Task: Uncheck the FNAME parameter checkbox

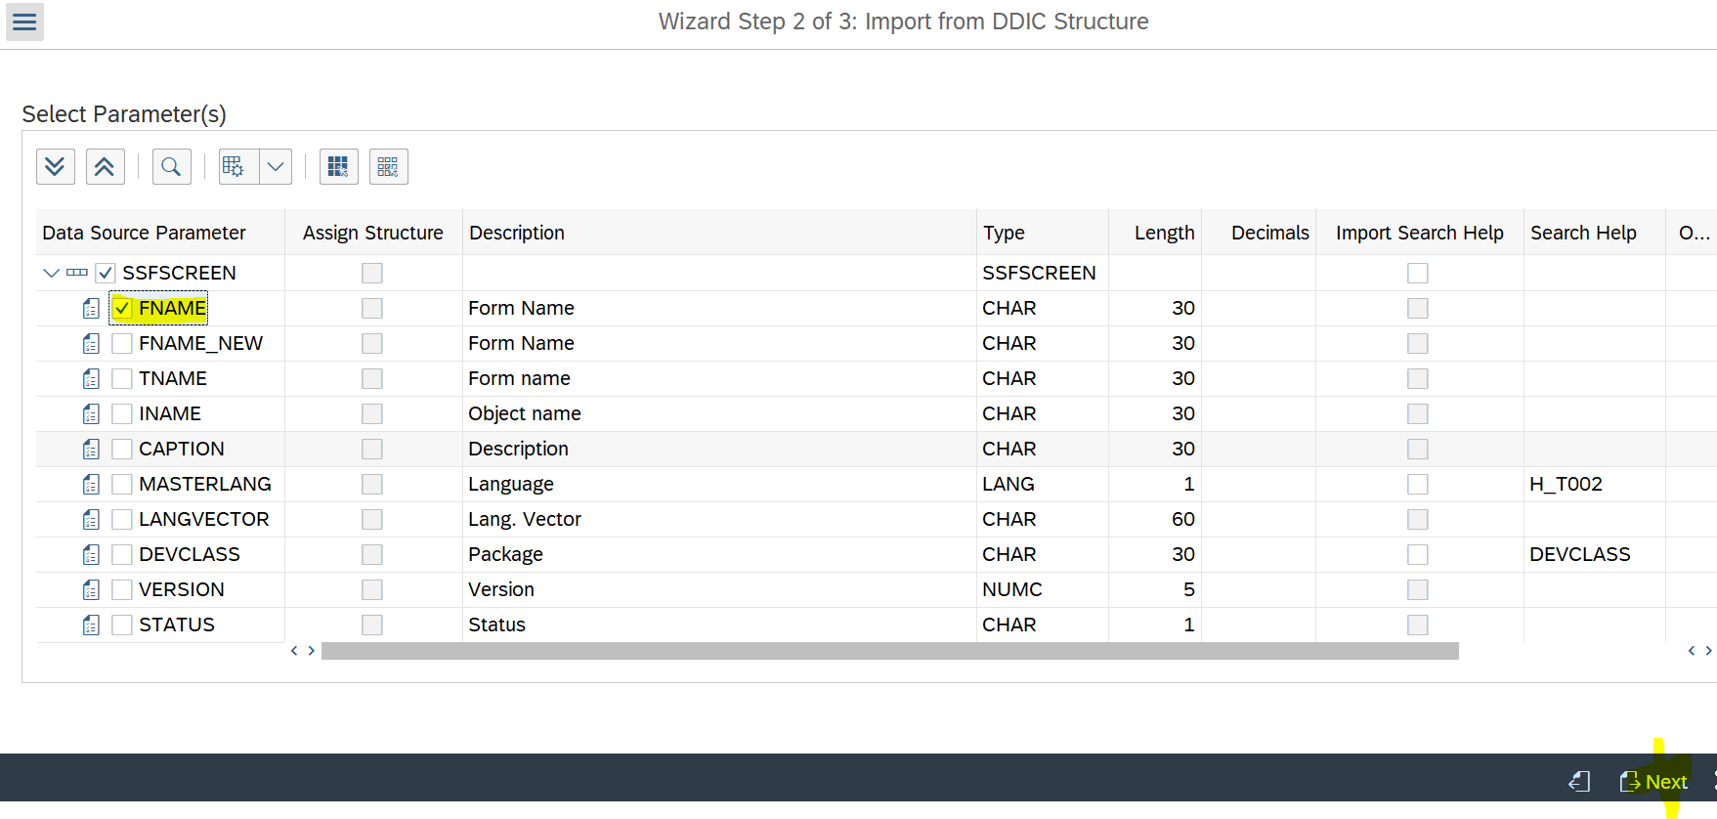Action: 122,309
